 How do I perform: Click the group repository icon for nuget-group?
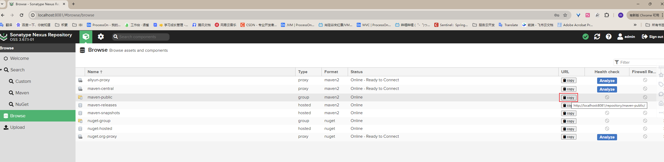[x=80, y=121]
